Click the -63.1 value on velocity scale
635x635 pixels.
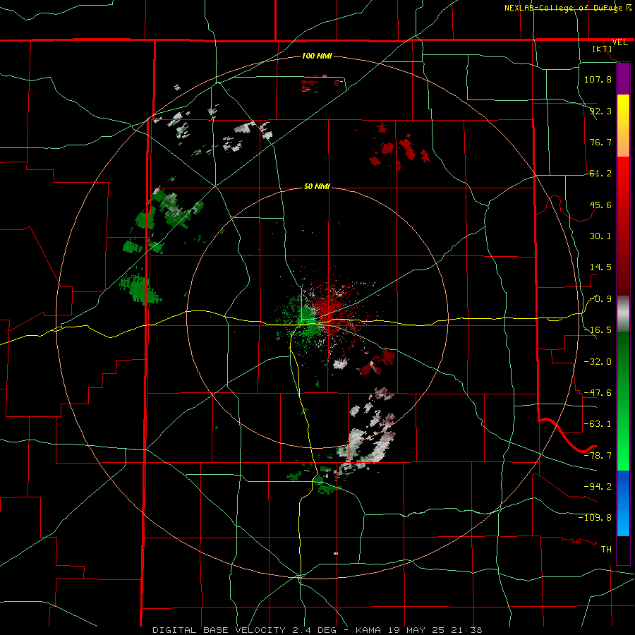click(598, 424)
